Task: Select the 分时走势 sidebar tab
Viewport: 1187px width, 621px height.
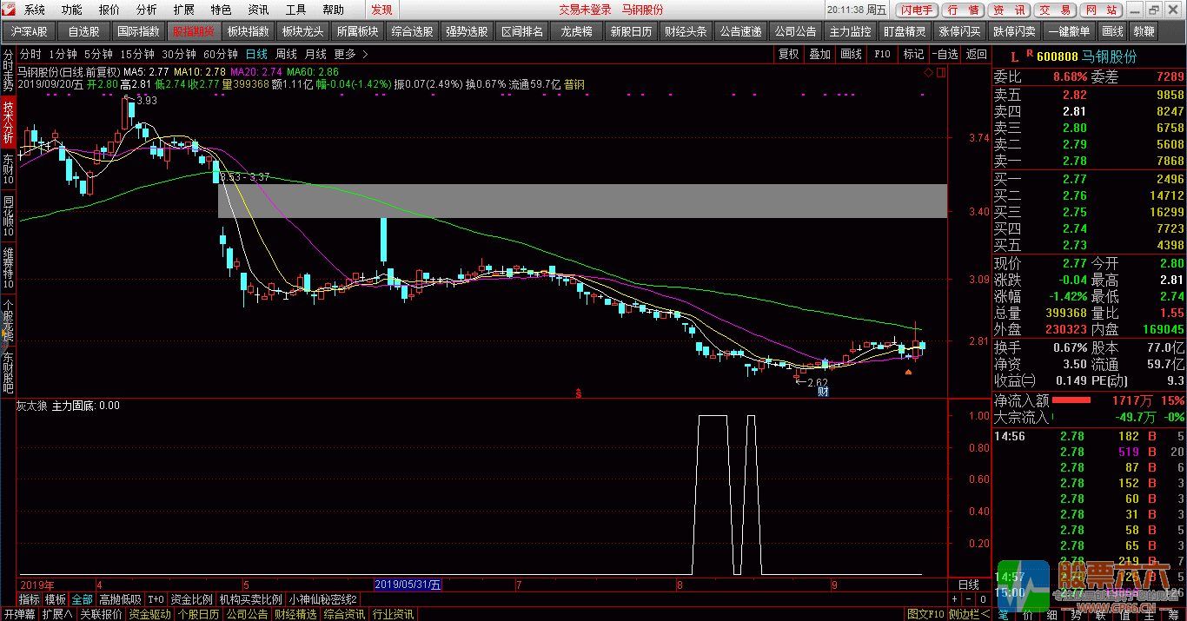Action: point(8,70)
